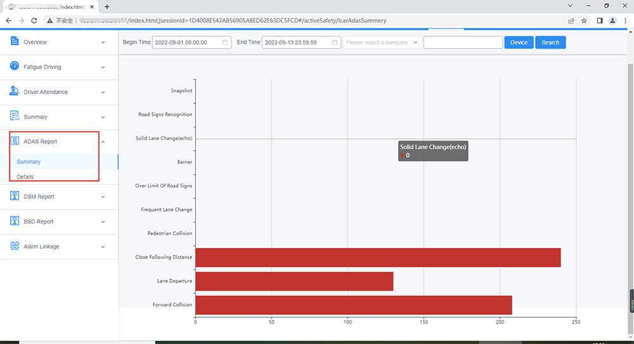The height and width of the screenshot is (344, 634).
Task: Click the blue Search button
Action: point(550,42)
